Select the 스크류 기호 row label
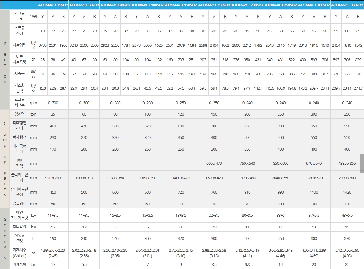Image resolution: width=364 pixels, height=269 pixels. pyautogui.click(x=19, y=16)
